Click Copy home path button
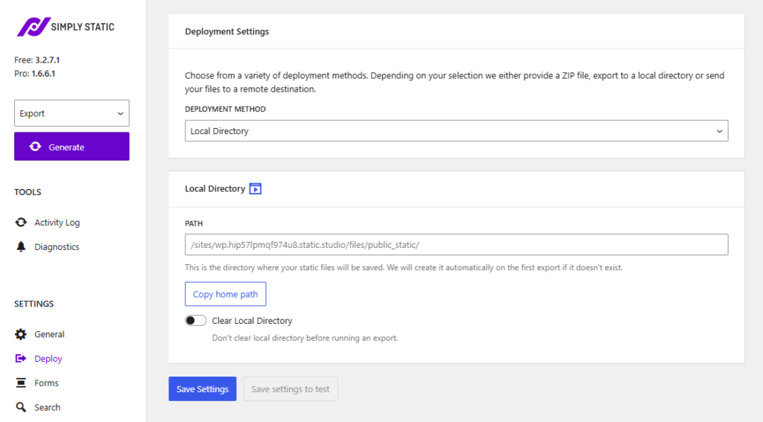Screen dimensions: 763x422 tap(225, 294)
